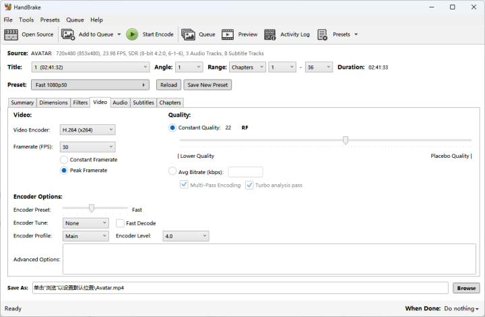The image size is (485, 317).
Task: Click the HandBrake app logo in the title bar
Action: (x=7, y=7)
